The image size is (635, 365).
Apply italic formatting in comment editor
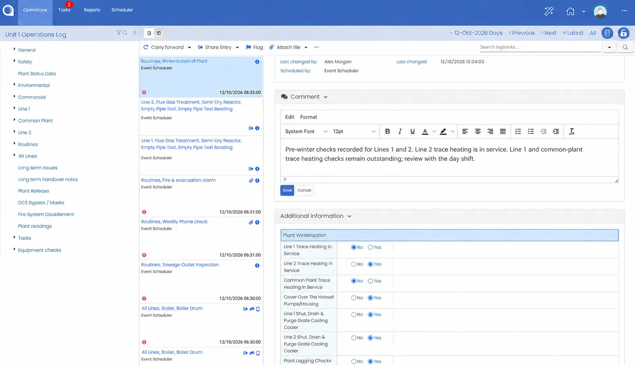[400, 131]
